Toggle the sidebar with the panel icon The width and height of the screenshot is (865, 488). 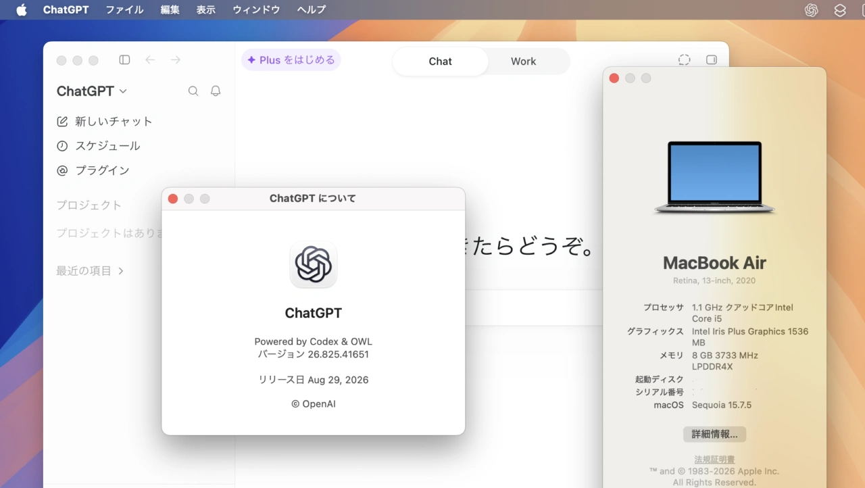pyautogui.click(x=124, y=60)
